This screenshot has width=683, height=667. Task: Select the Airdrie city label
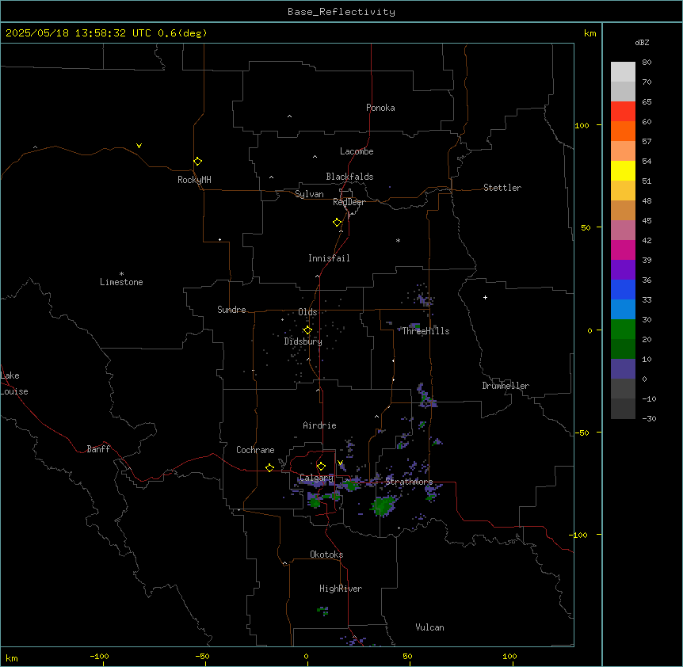(319, 425)
